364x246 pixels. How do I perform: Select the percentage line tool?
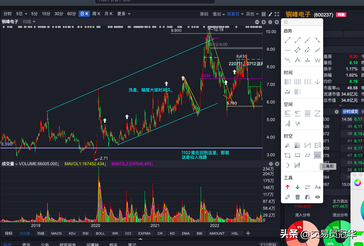(x=298, y=114)
